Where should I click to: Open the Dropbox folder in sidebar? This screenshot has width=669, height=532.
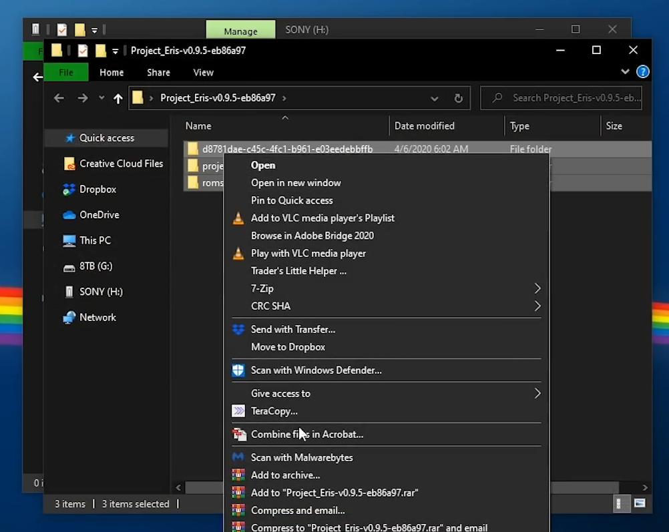click(x=97, y=190)
